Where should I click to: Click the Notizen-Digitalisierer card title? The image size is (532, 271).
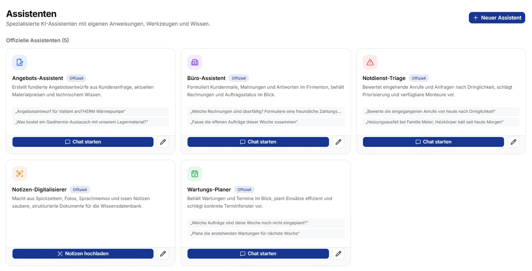click(x=40, y=190)
